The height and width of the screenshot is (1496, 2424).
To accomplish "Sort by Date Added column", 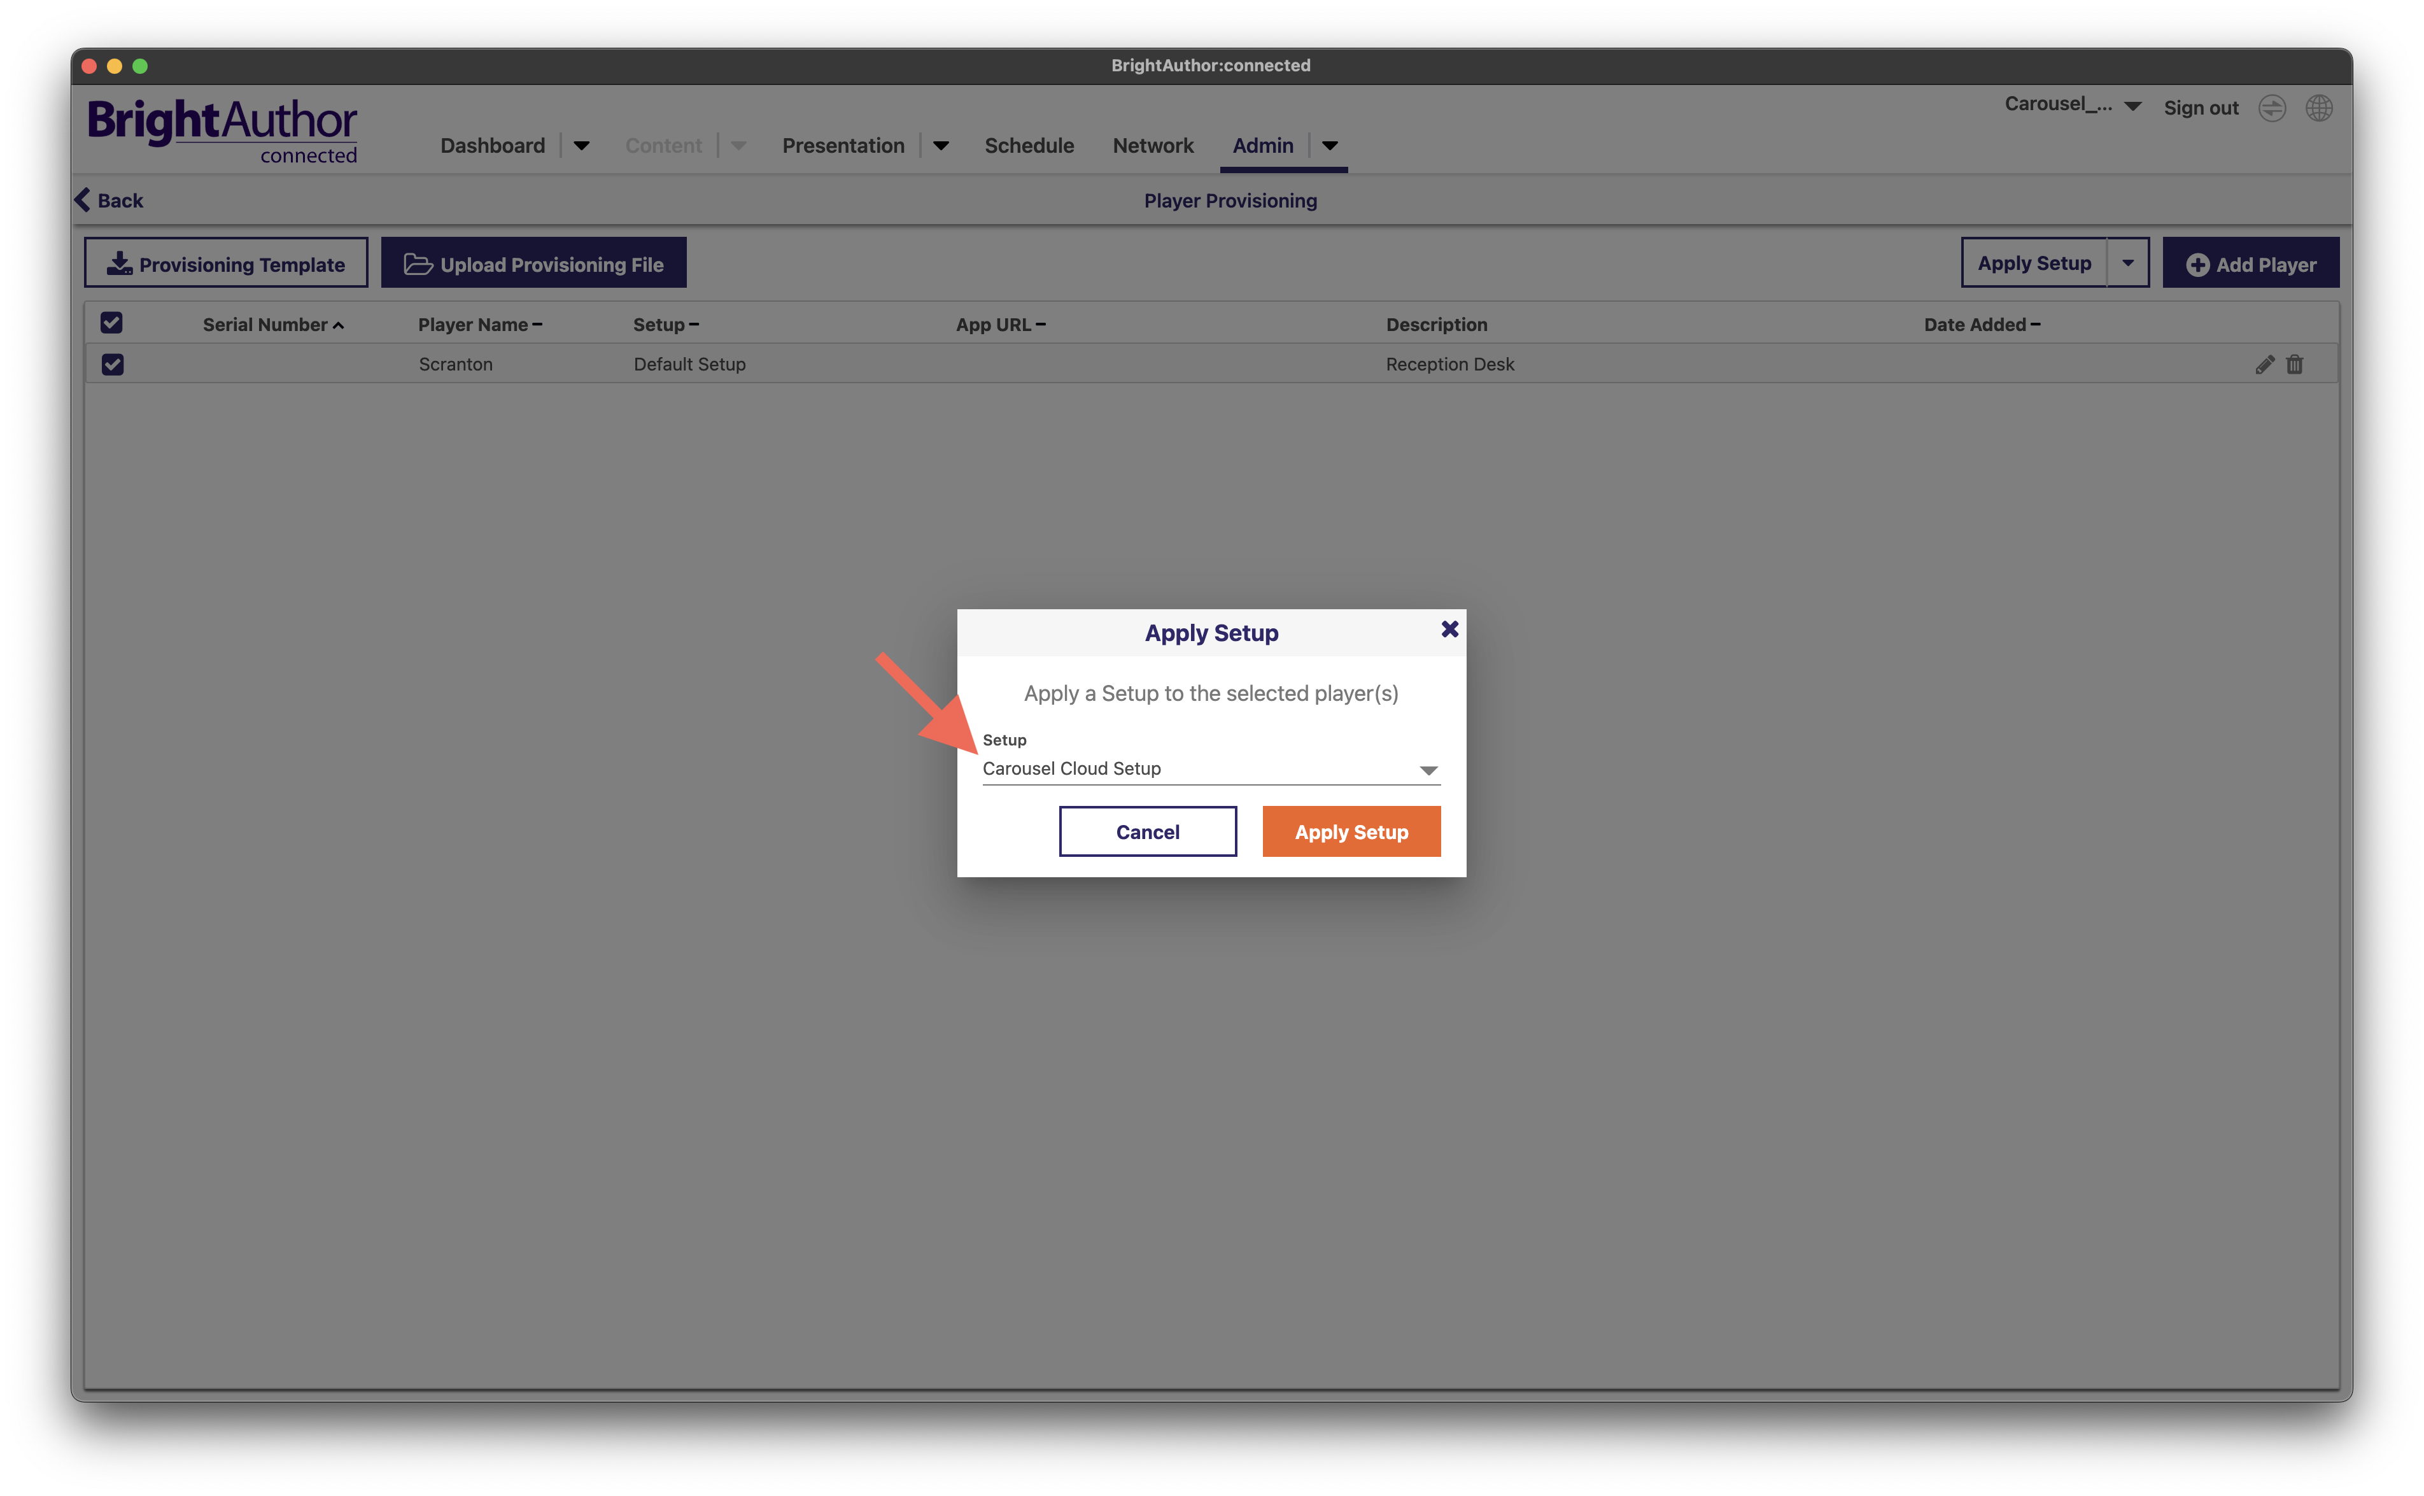I will 1982,325.
